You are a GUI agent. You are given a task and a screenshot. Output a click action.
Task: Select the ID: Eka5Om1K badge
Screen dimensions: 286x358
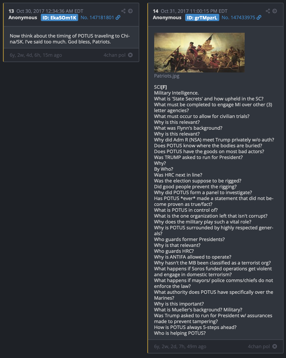point(59,18)
